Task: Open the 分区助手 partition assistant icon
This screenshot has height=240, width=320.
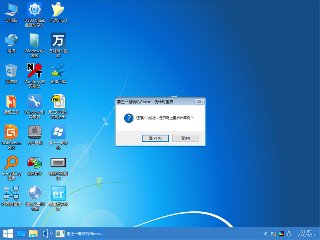Action: [x=34, y=163]
